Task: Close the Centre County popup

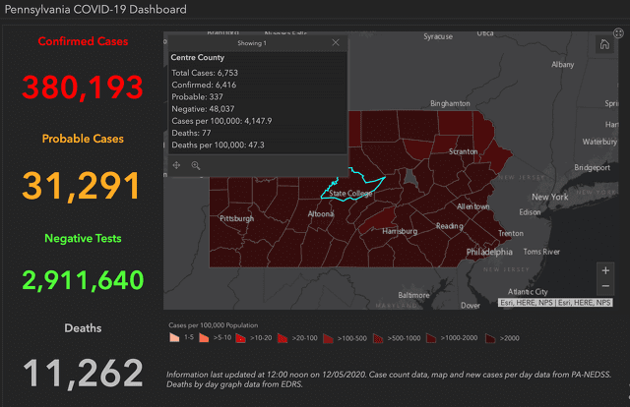Action: coord(336,43)
